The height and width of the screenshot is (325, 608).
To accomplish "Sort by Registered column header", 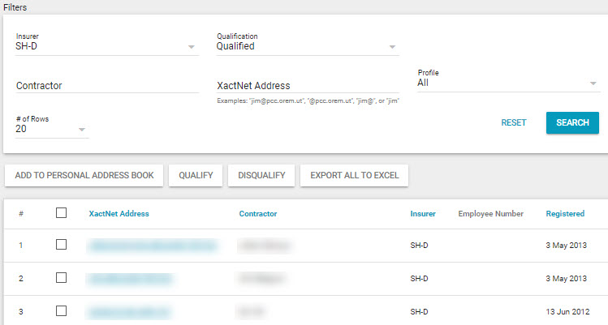I will 565,214.
